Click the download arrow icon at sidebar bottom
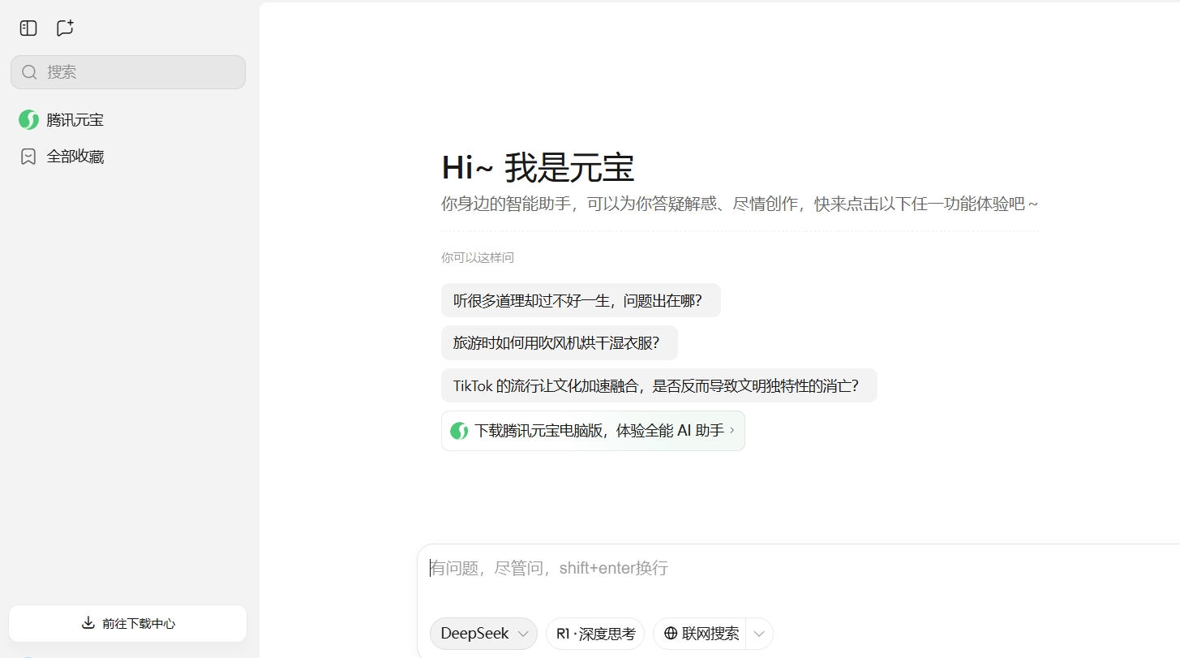The width and height of the screenshot is (1180, 658). click(x=88, y=623)
